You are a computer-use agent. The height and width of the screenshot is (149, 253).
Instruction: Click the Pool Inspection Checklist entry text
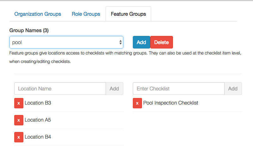171,103
